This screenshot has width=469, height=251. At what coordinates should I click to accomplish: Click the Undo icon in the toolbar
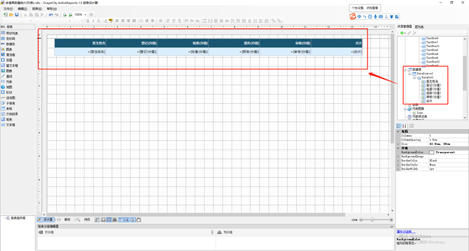[51, 15]
